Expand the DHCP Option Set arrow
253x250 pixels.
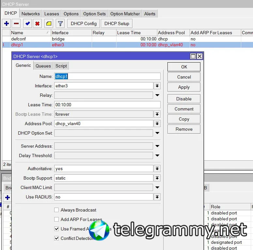[157, 133]
